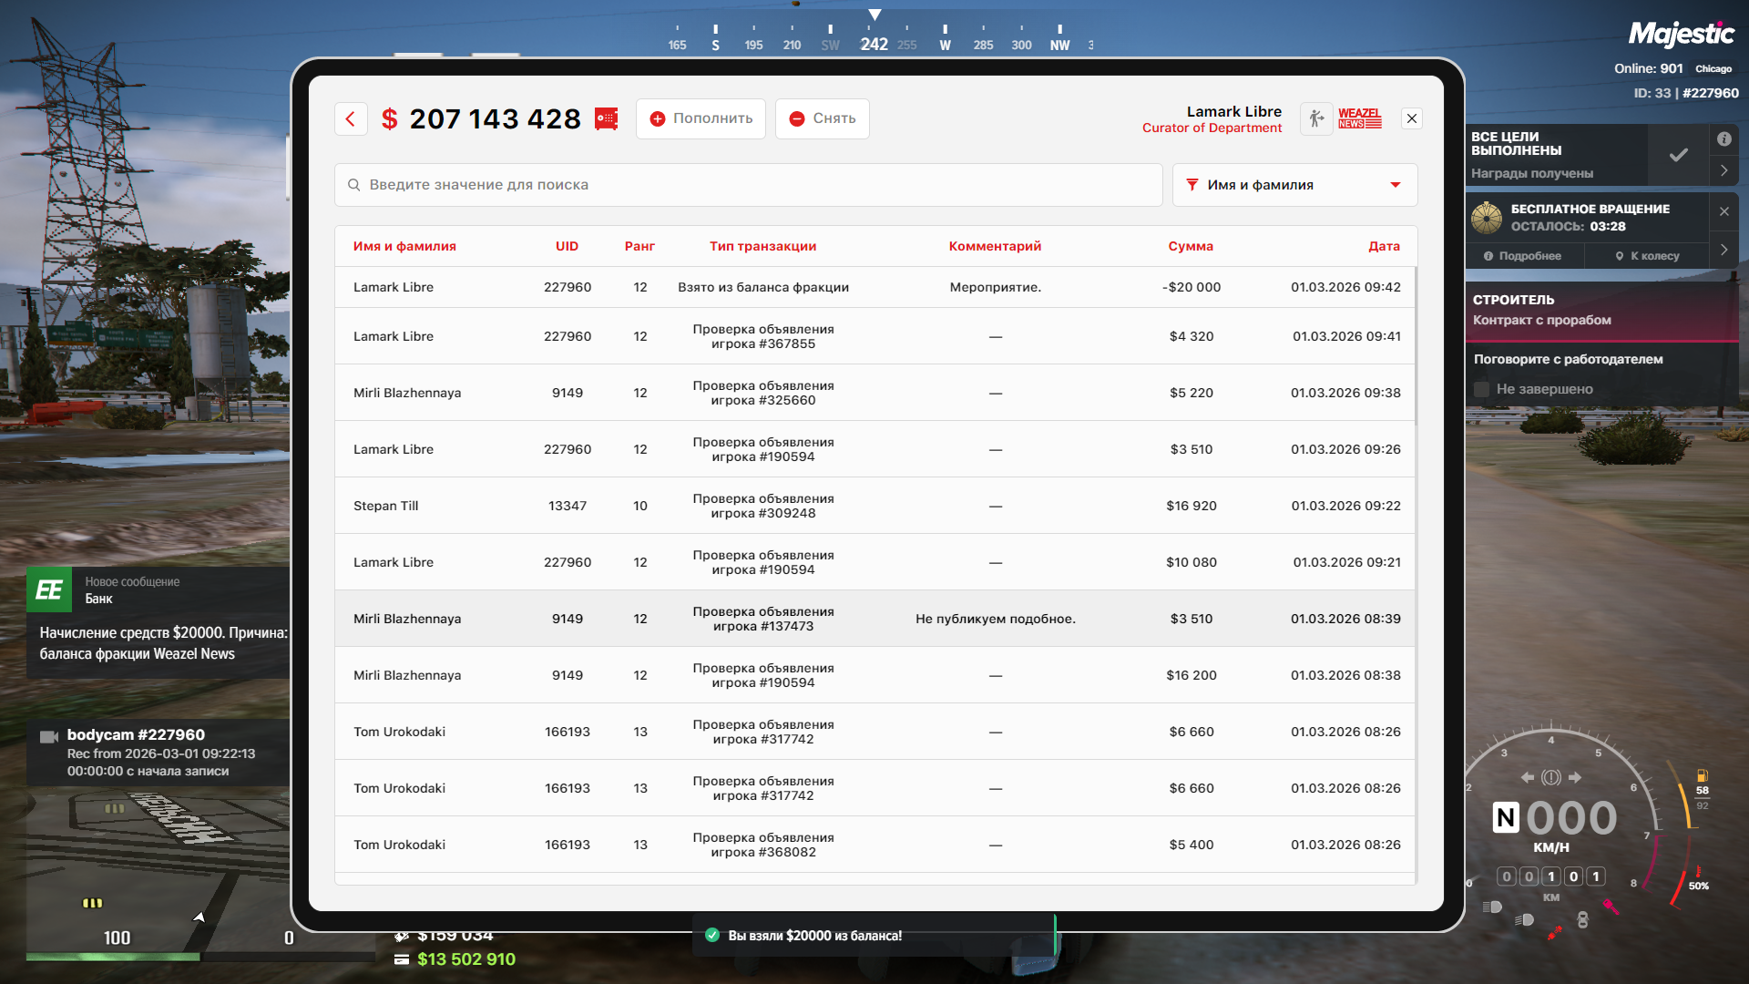Expand the goals panel chevron arrow
Viewport: 1749px width, 984px height.
point(1723,170)
